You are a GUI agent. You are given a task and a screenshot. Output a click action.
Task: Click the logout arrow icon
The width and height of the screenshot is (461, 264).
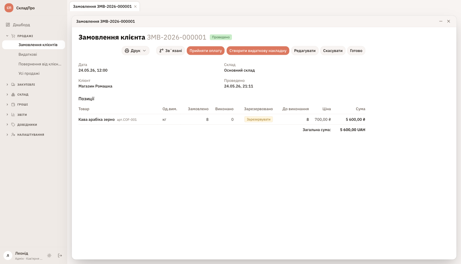(60, 256)
